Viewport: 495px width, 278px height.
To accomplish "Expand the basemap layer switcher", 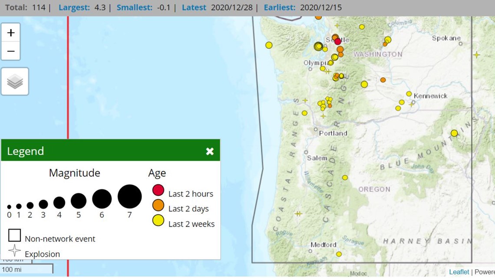I will point(15,81).
